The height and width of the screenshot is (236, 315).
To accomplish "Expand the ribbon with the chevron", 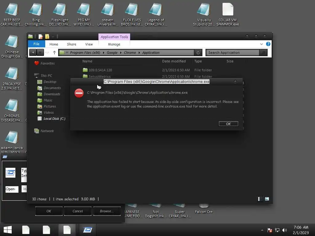I will click(261, 44).
